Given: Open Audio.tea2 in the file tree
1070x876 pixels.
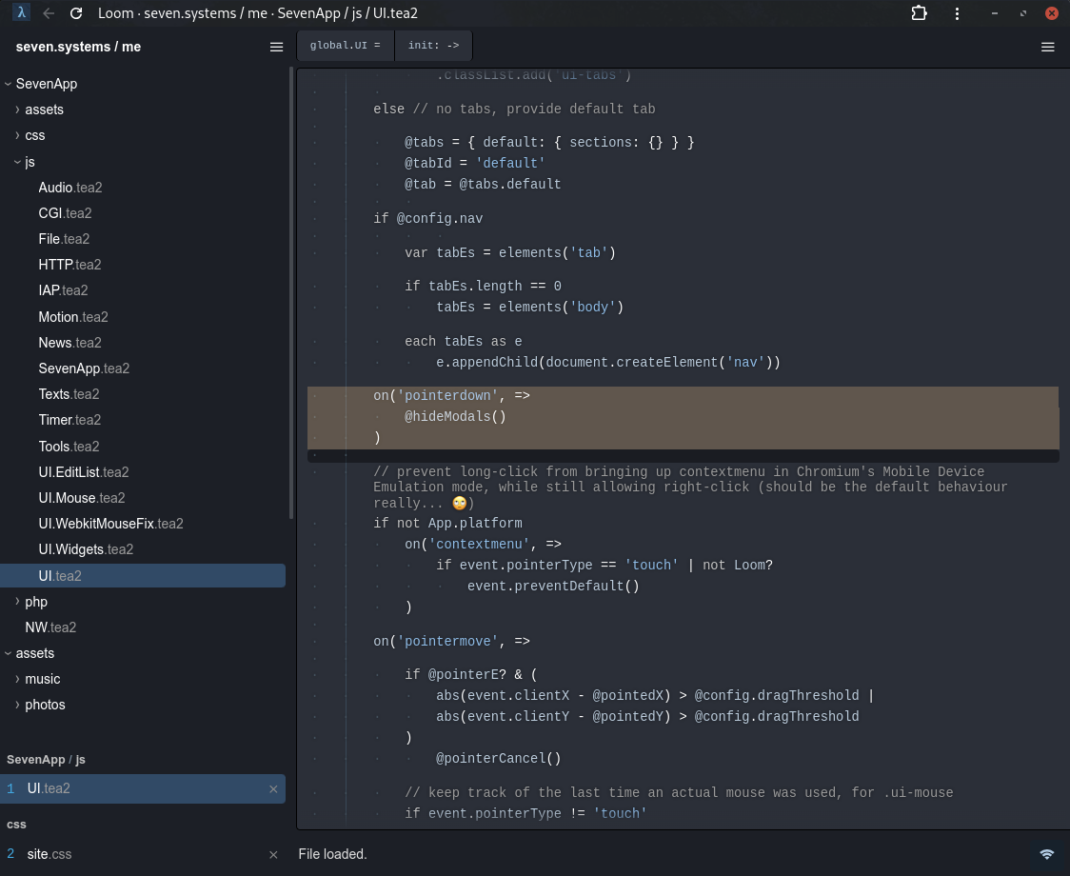Looking at the screenshot, I should [x=70, y=188].
